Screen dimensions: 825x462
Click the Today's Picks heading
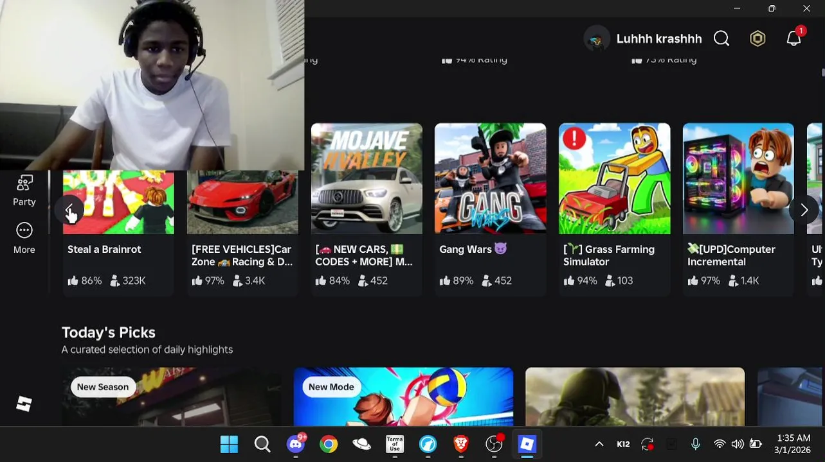pyautogui.click(x=109, y=332)
